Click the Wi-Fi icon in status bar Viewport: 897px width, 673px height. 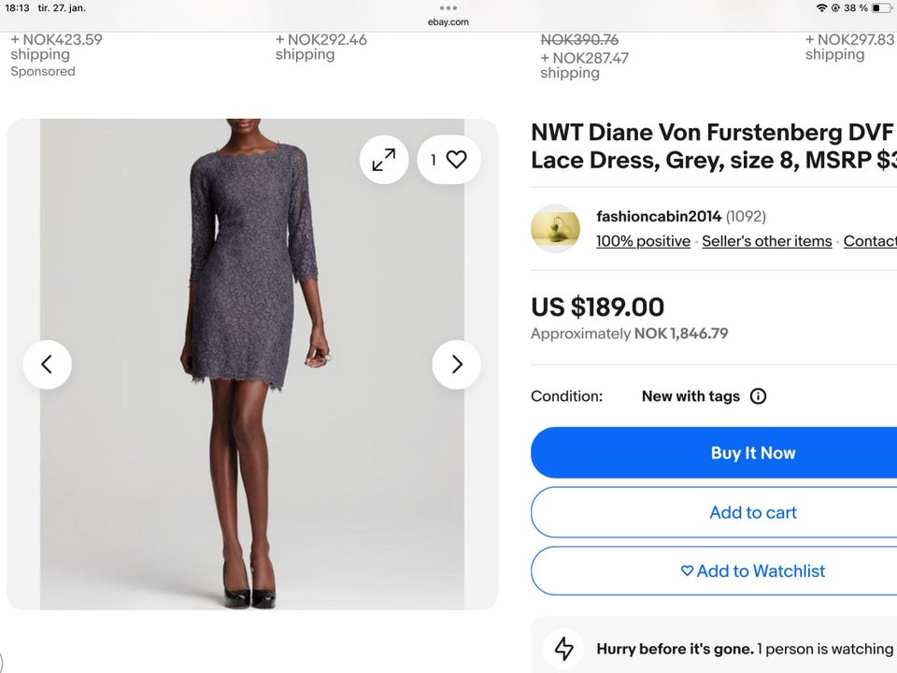point(821,8)
